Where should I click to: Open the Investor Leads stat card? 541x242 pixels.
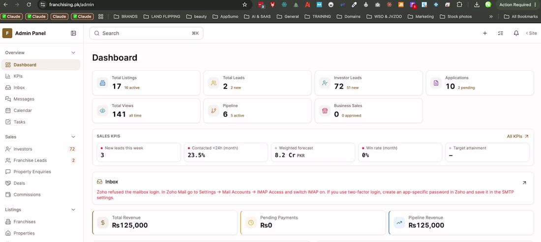coord(368,83)
